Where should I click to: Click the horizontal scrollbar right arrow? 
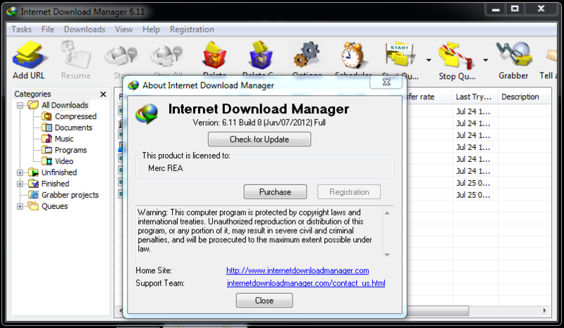[x=544, y=310]
